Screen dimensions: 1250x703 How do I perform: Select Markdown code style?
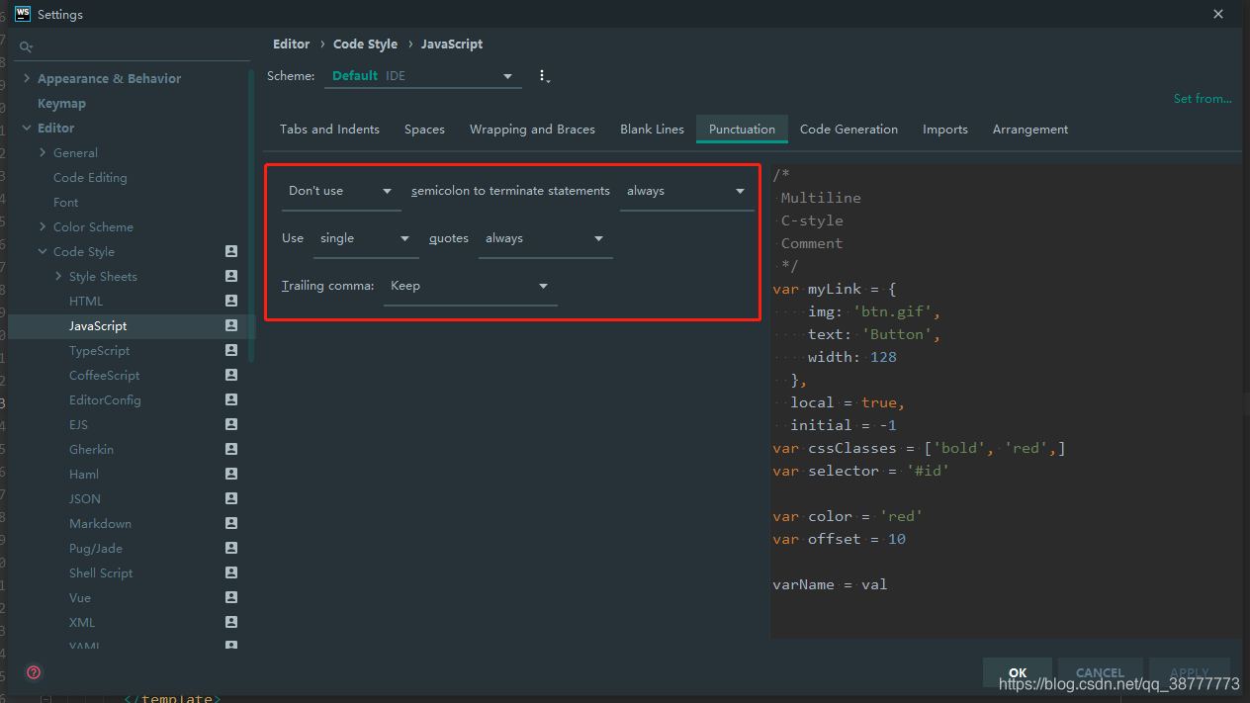100,523
